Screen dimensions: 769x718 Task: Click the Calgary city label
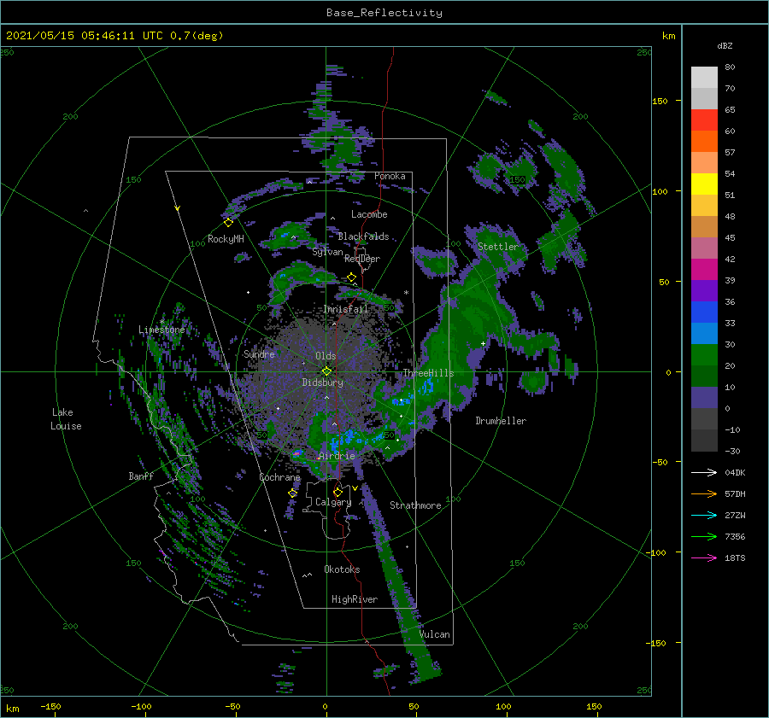point(333,502)
